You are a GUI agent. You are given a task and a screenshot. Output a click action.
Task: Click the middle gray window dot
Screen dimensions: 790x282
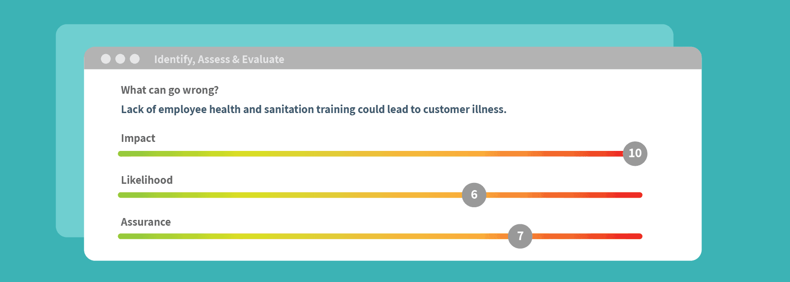(120, 59)
